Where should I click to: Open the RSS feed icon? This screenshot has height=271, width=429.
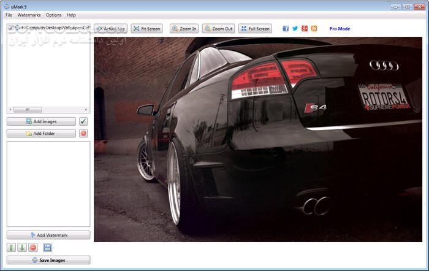tap(314, 29)
